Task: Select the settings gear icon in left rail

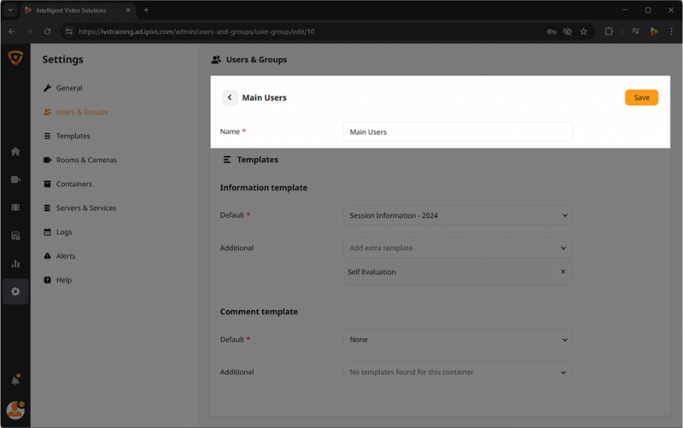Action: [x=15, y=291]
